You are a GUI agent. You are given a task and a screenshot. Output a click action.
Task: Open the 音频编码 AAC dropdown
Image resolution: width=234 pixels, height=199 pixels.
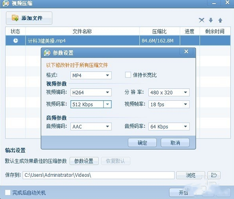coord(91,127)
